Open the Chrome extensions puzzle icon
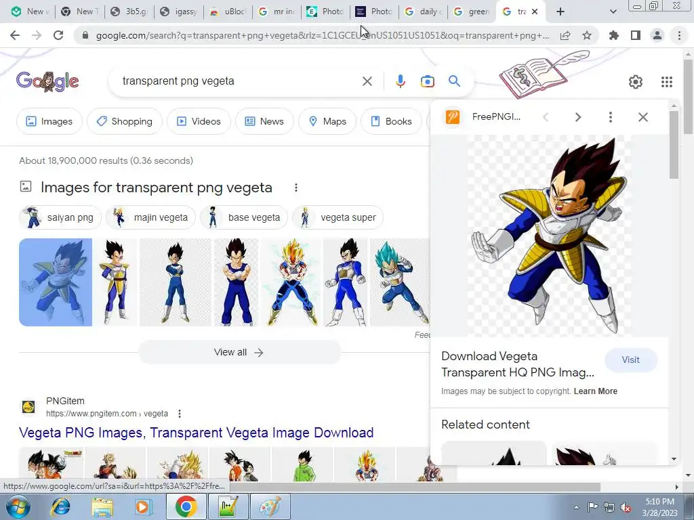 point(614,35)
